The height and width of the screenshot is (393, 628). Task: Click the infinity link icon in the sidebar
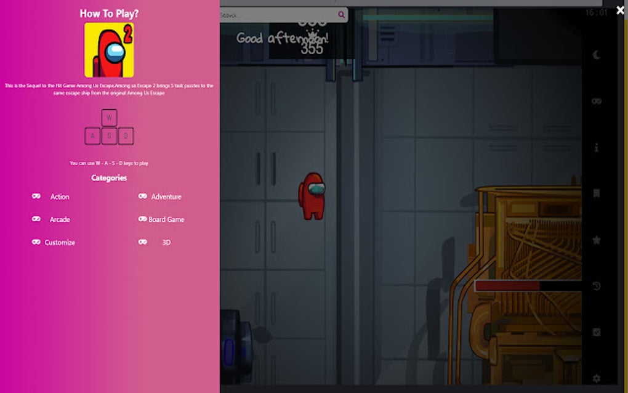596,100
